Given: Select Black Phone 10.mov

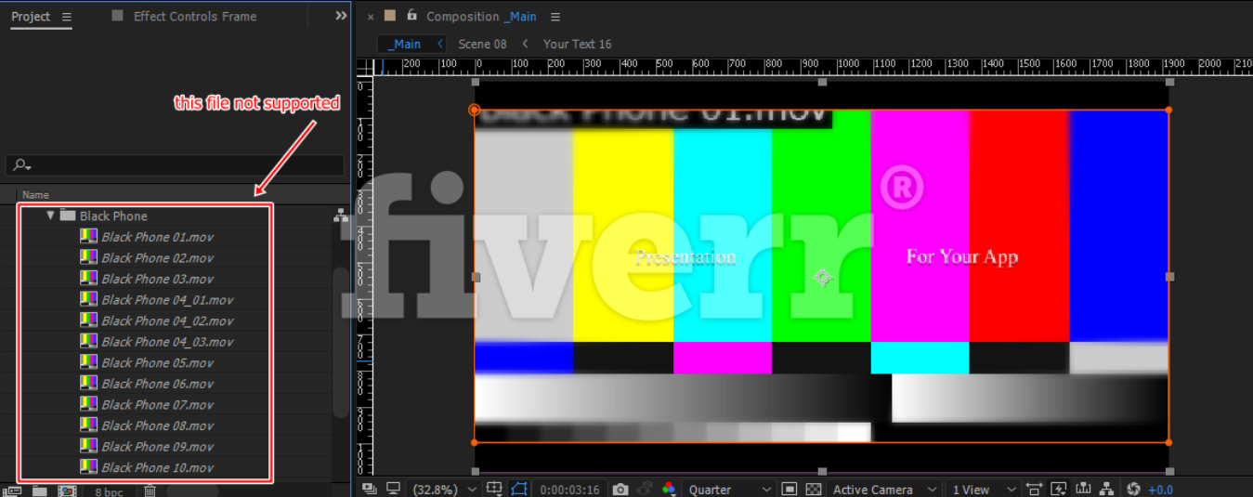Looking at the screenshot, I should (158, 467).
